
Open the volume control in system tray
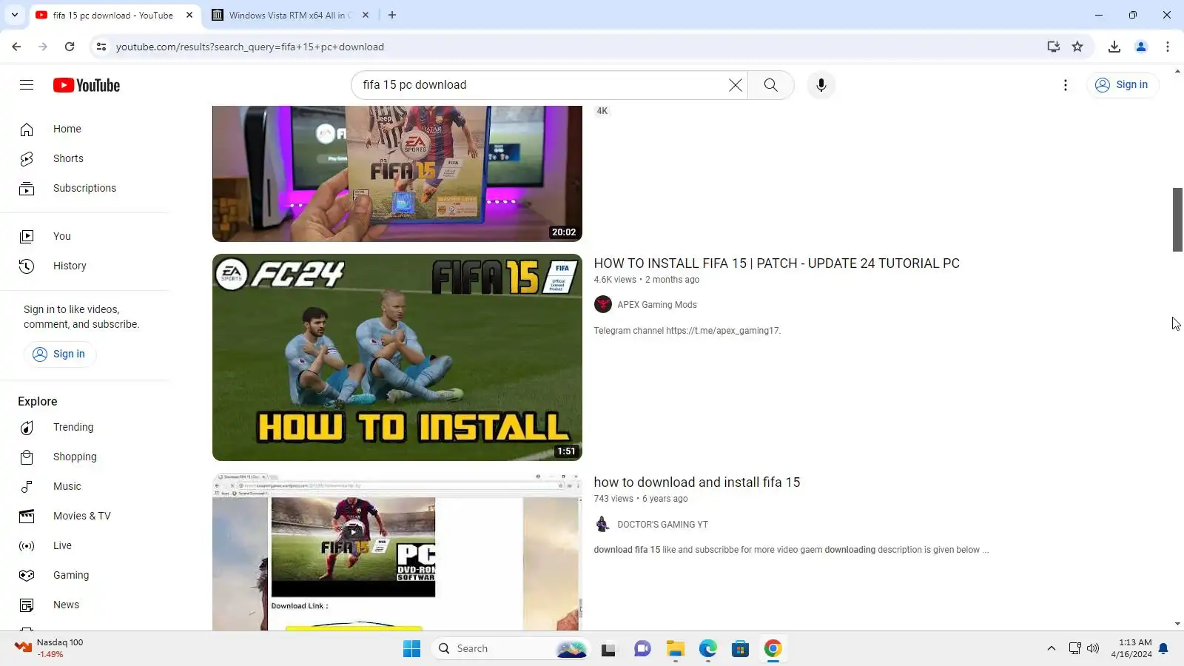click(x=1093, y=648)
